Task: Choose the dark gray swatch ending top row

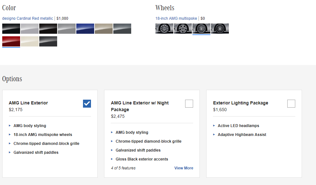Action: [x=122, y=29]
